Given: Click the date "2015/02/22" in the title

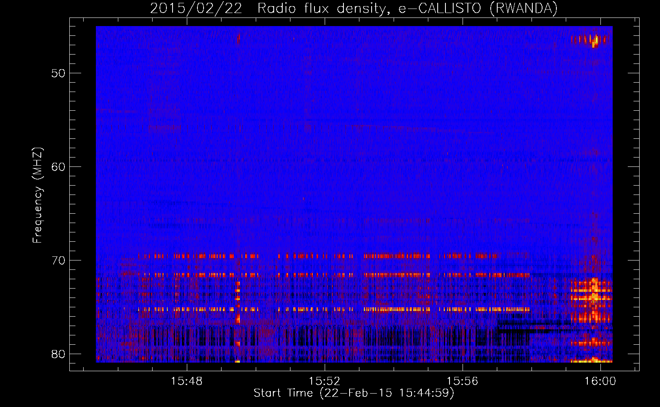Looking at the screenshot, I should tap(196, 9).
